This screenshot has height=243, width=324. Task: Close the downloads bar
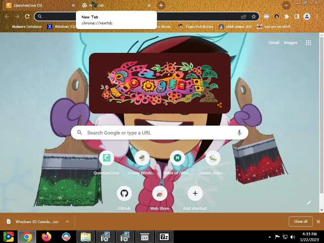click(x=318, y=221)
